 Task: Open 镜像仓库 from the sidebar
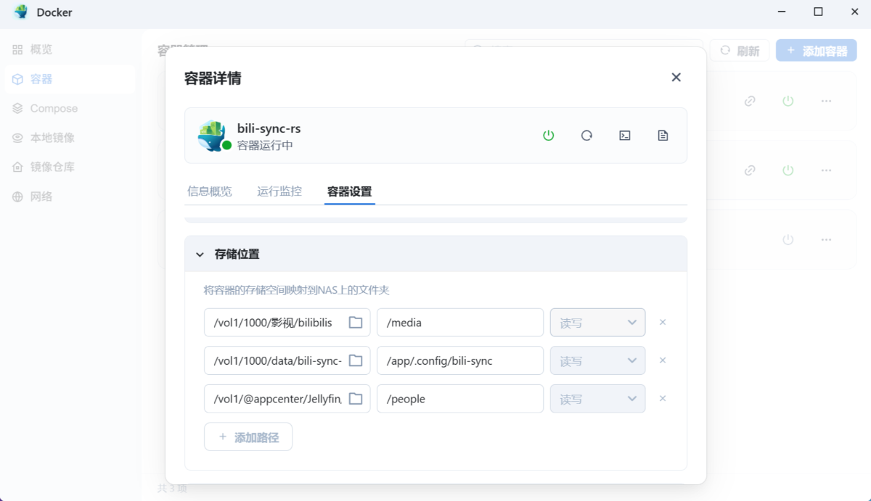49,166
